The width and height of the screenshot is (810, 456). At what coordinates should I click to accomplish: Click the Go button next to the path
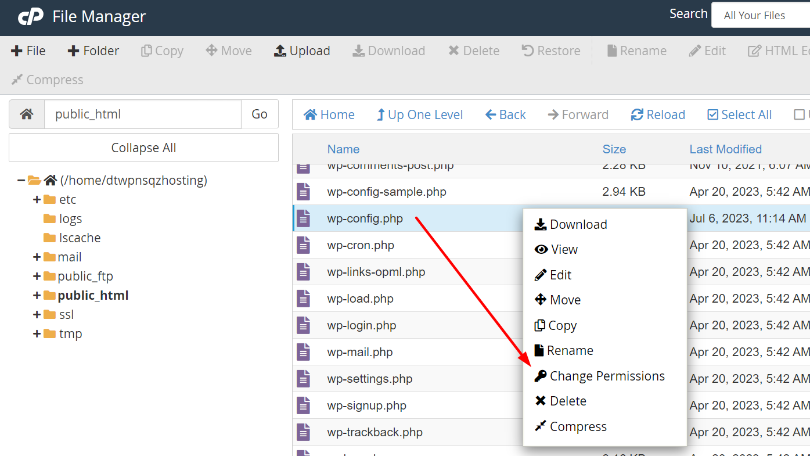coord(260,114)
